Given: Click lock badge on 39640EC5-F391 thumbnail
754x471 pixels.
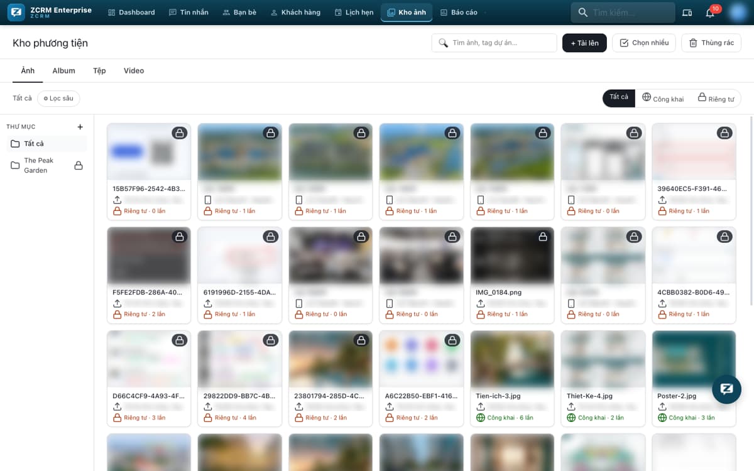Looking at the screenshot, I should tap(725, 133).
